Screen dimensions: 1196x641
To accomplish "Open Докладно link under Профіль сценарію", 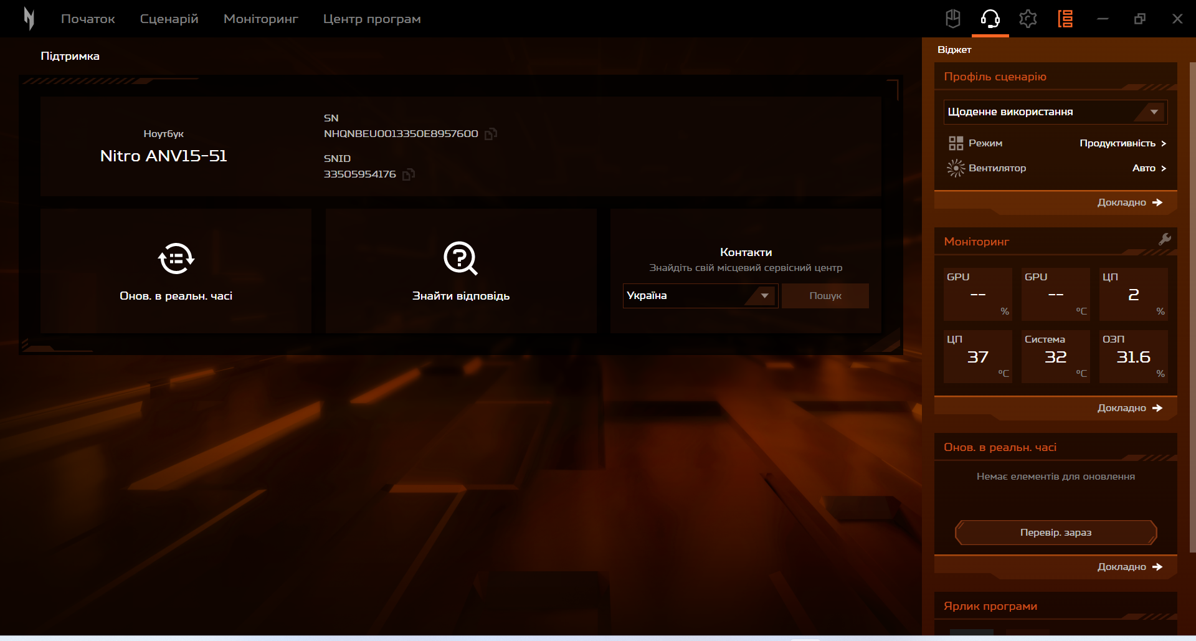I will pos(1121,202).
